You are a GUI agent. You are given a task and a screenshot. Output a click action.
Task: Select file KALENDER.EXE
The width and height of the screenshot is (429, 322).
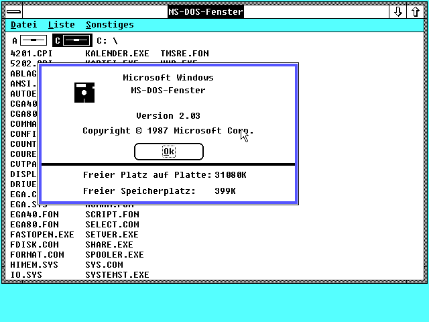point(117,54)
